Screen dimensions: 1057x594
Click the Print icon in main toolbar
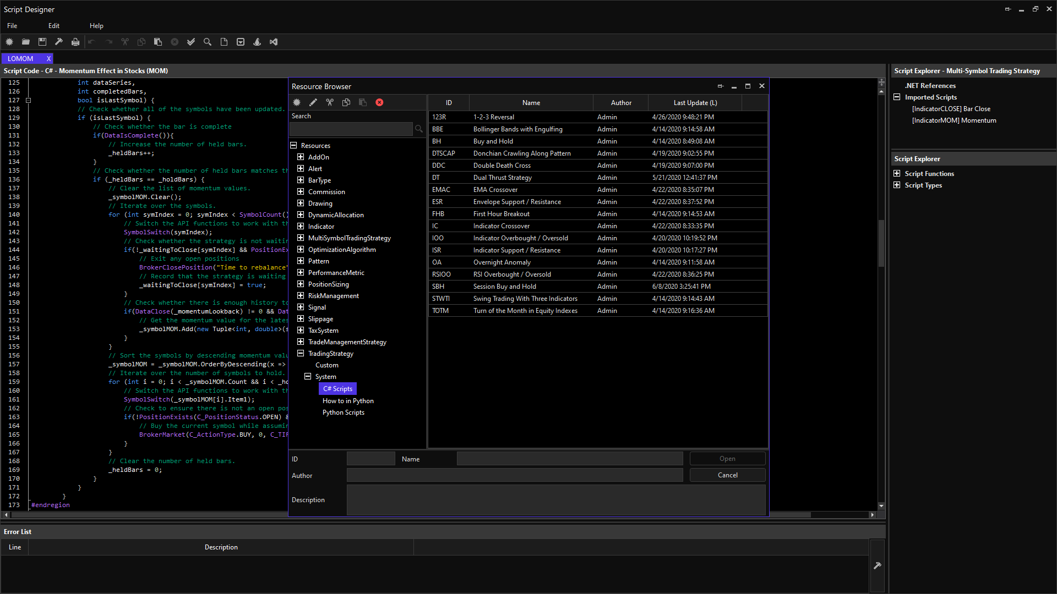[75, 42]
